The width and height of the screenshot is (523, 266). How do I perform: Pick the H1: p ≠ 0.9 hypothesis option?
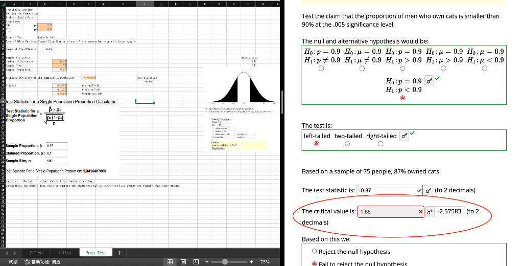(x=321, y=69)
